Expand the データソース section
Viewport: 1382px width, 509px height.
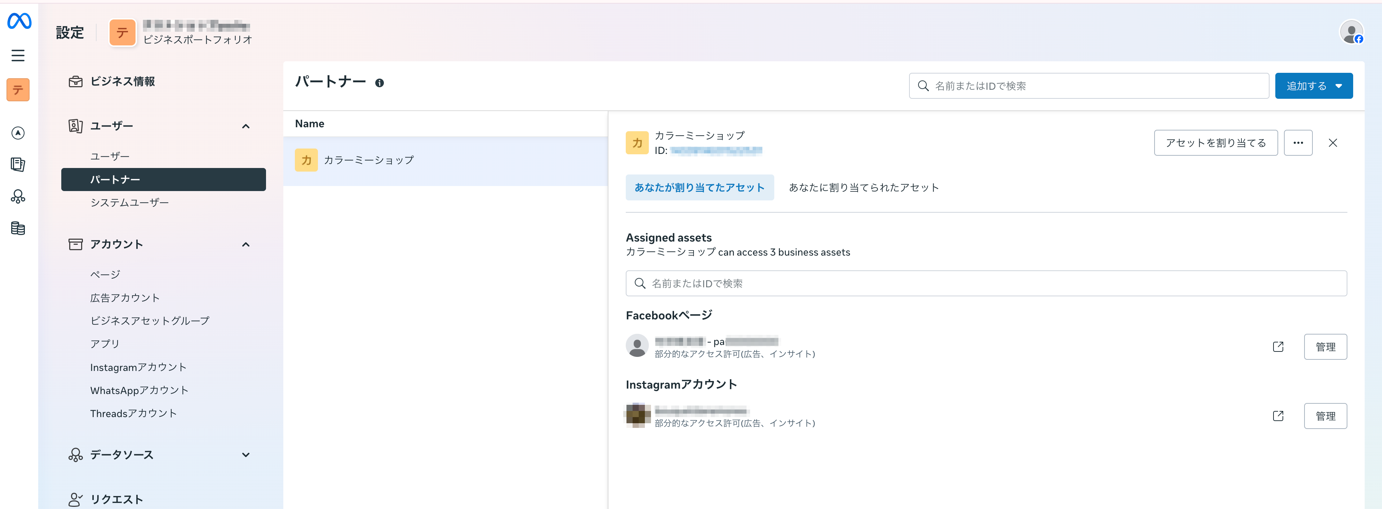tap(246, 455)
